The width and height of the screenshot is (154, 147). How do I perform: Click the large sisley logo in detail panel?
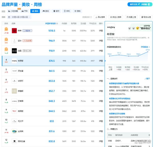pos(111,27)
